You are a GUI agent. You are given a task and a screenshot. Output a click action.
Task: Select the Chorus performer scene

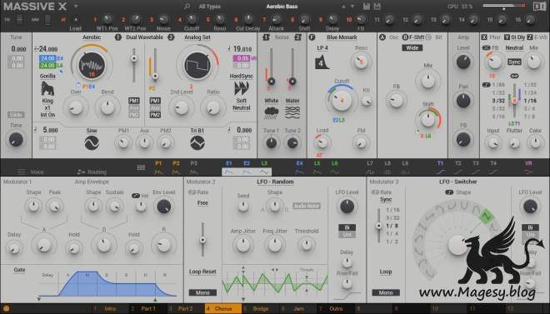pyautogui.click(x=223, y=309)
